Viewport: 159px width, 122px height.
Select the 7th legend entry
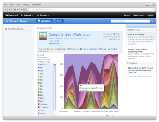[x=40, y=86]
